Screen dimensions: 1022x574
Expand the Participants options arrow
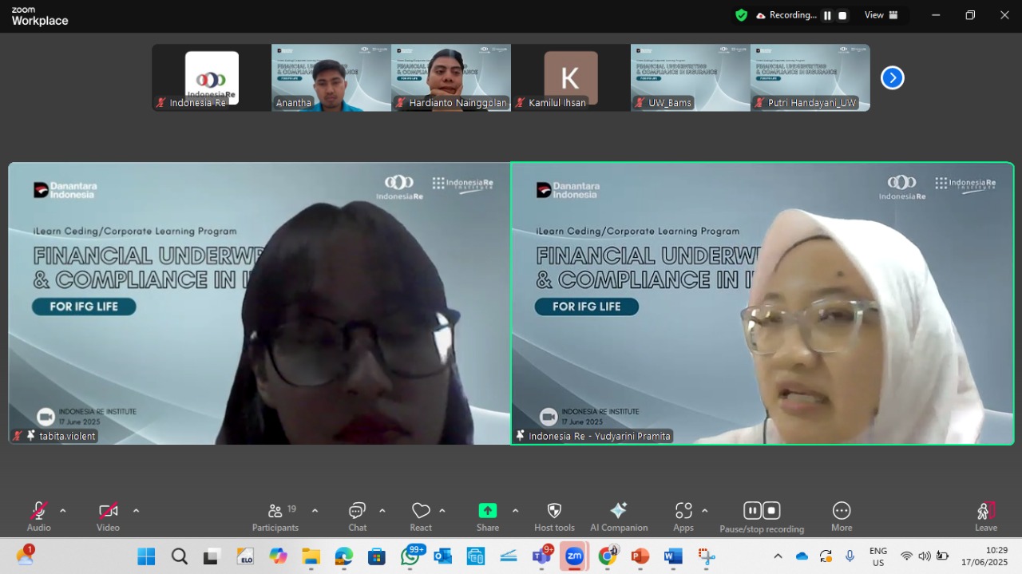click(315, 511)
